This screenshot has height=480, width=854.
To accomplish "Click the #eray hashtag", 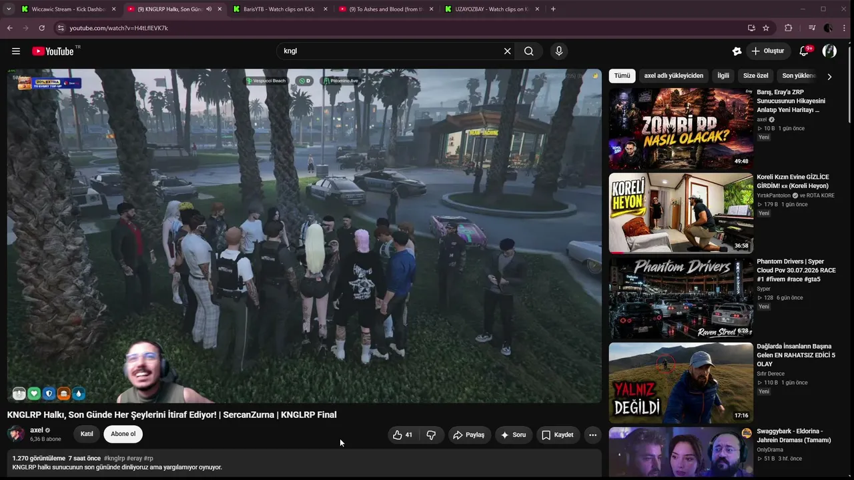I will tap(134, 459).
